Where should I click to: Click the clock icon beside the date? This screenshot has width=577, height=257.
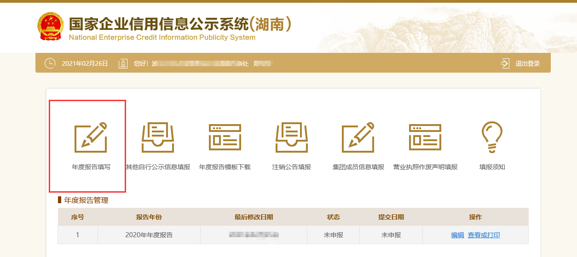click(x=50, y=63)
